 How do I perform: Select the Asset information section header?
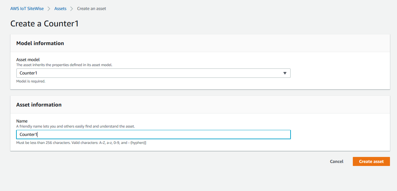39,105
